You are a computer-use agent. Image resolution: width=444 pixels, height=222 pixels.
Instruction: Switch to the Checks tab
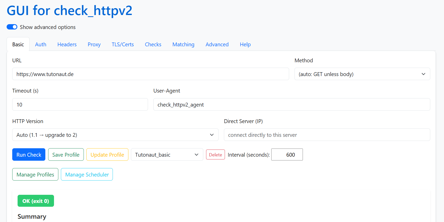click(x=153, y=45)
